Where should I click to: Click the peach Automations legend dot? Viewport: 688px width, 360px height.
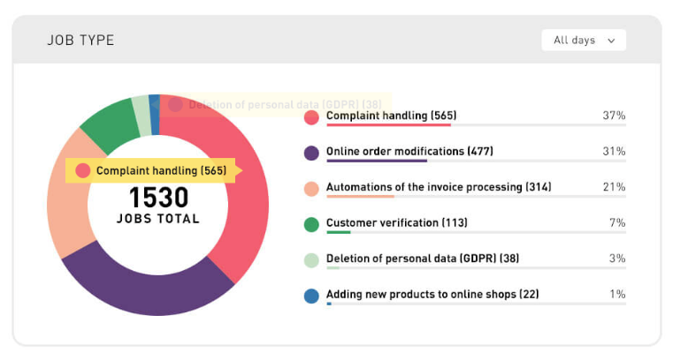tap(311, 188)
